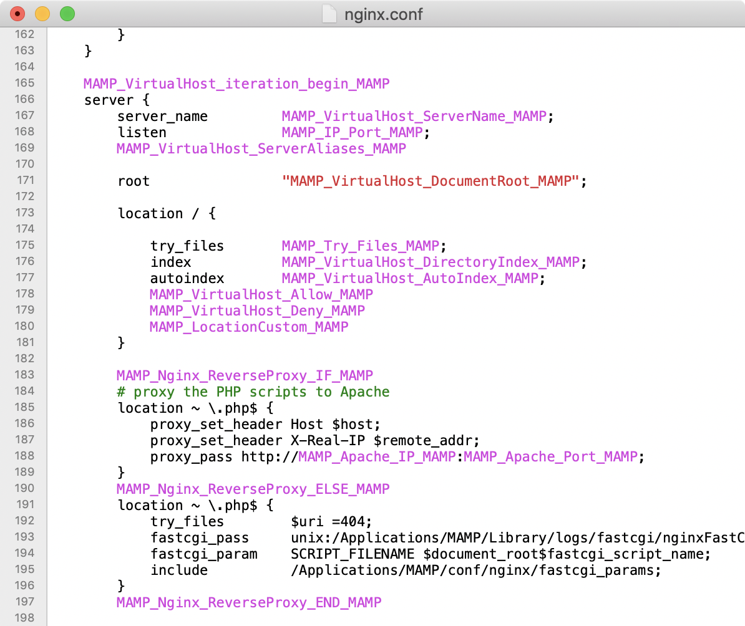Click closing brace on line 163

point(88,51)
